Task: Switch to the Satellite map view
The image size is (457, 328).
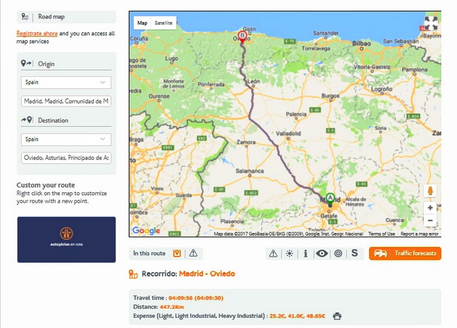Action: [x=163, y=23]
